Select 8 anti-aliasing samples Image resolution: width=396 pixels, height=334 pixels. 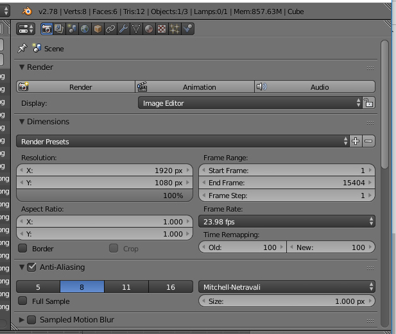(x=82, y=287)
